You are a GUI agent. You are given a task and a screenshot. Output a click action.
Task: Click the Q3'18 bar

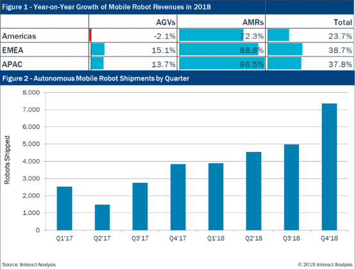point(291,187)
